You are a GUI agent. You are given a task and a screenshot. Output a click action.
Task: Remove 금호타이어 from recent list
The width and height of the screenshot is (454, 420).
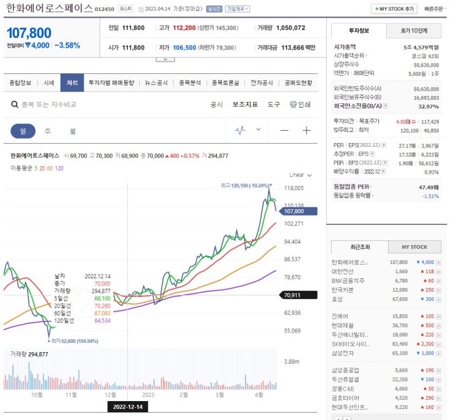coord(438,399)
